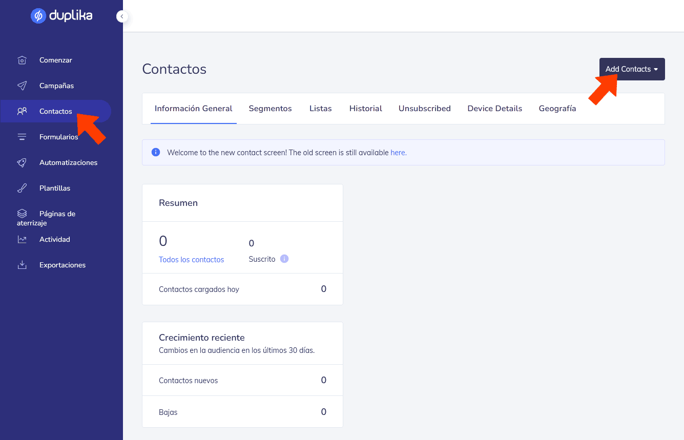Screen dimensions: 684x440
Task: Open the Device Details tab
Action: 494,109
